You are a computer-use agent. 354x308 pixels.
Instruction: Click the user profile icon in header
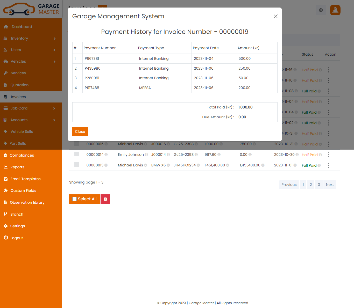click(x=335, y=10)
